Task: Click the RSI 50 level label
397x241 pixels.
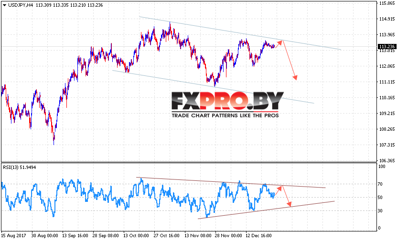Action: click(x=380, y=197)
